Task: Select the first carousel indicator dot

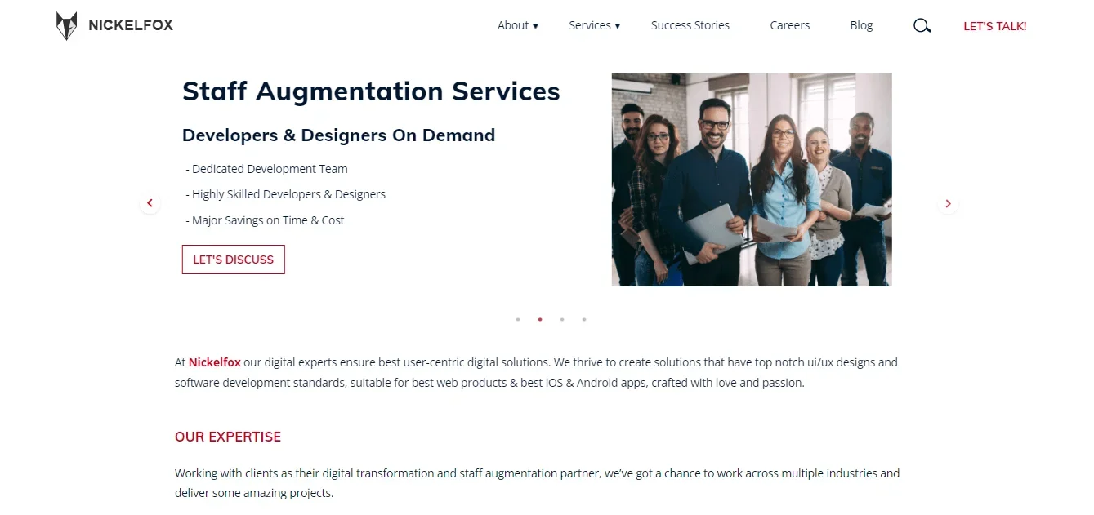Action: pos(518,320)
